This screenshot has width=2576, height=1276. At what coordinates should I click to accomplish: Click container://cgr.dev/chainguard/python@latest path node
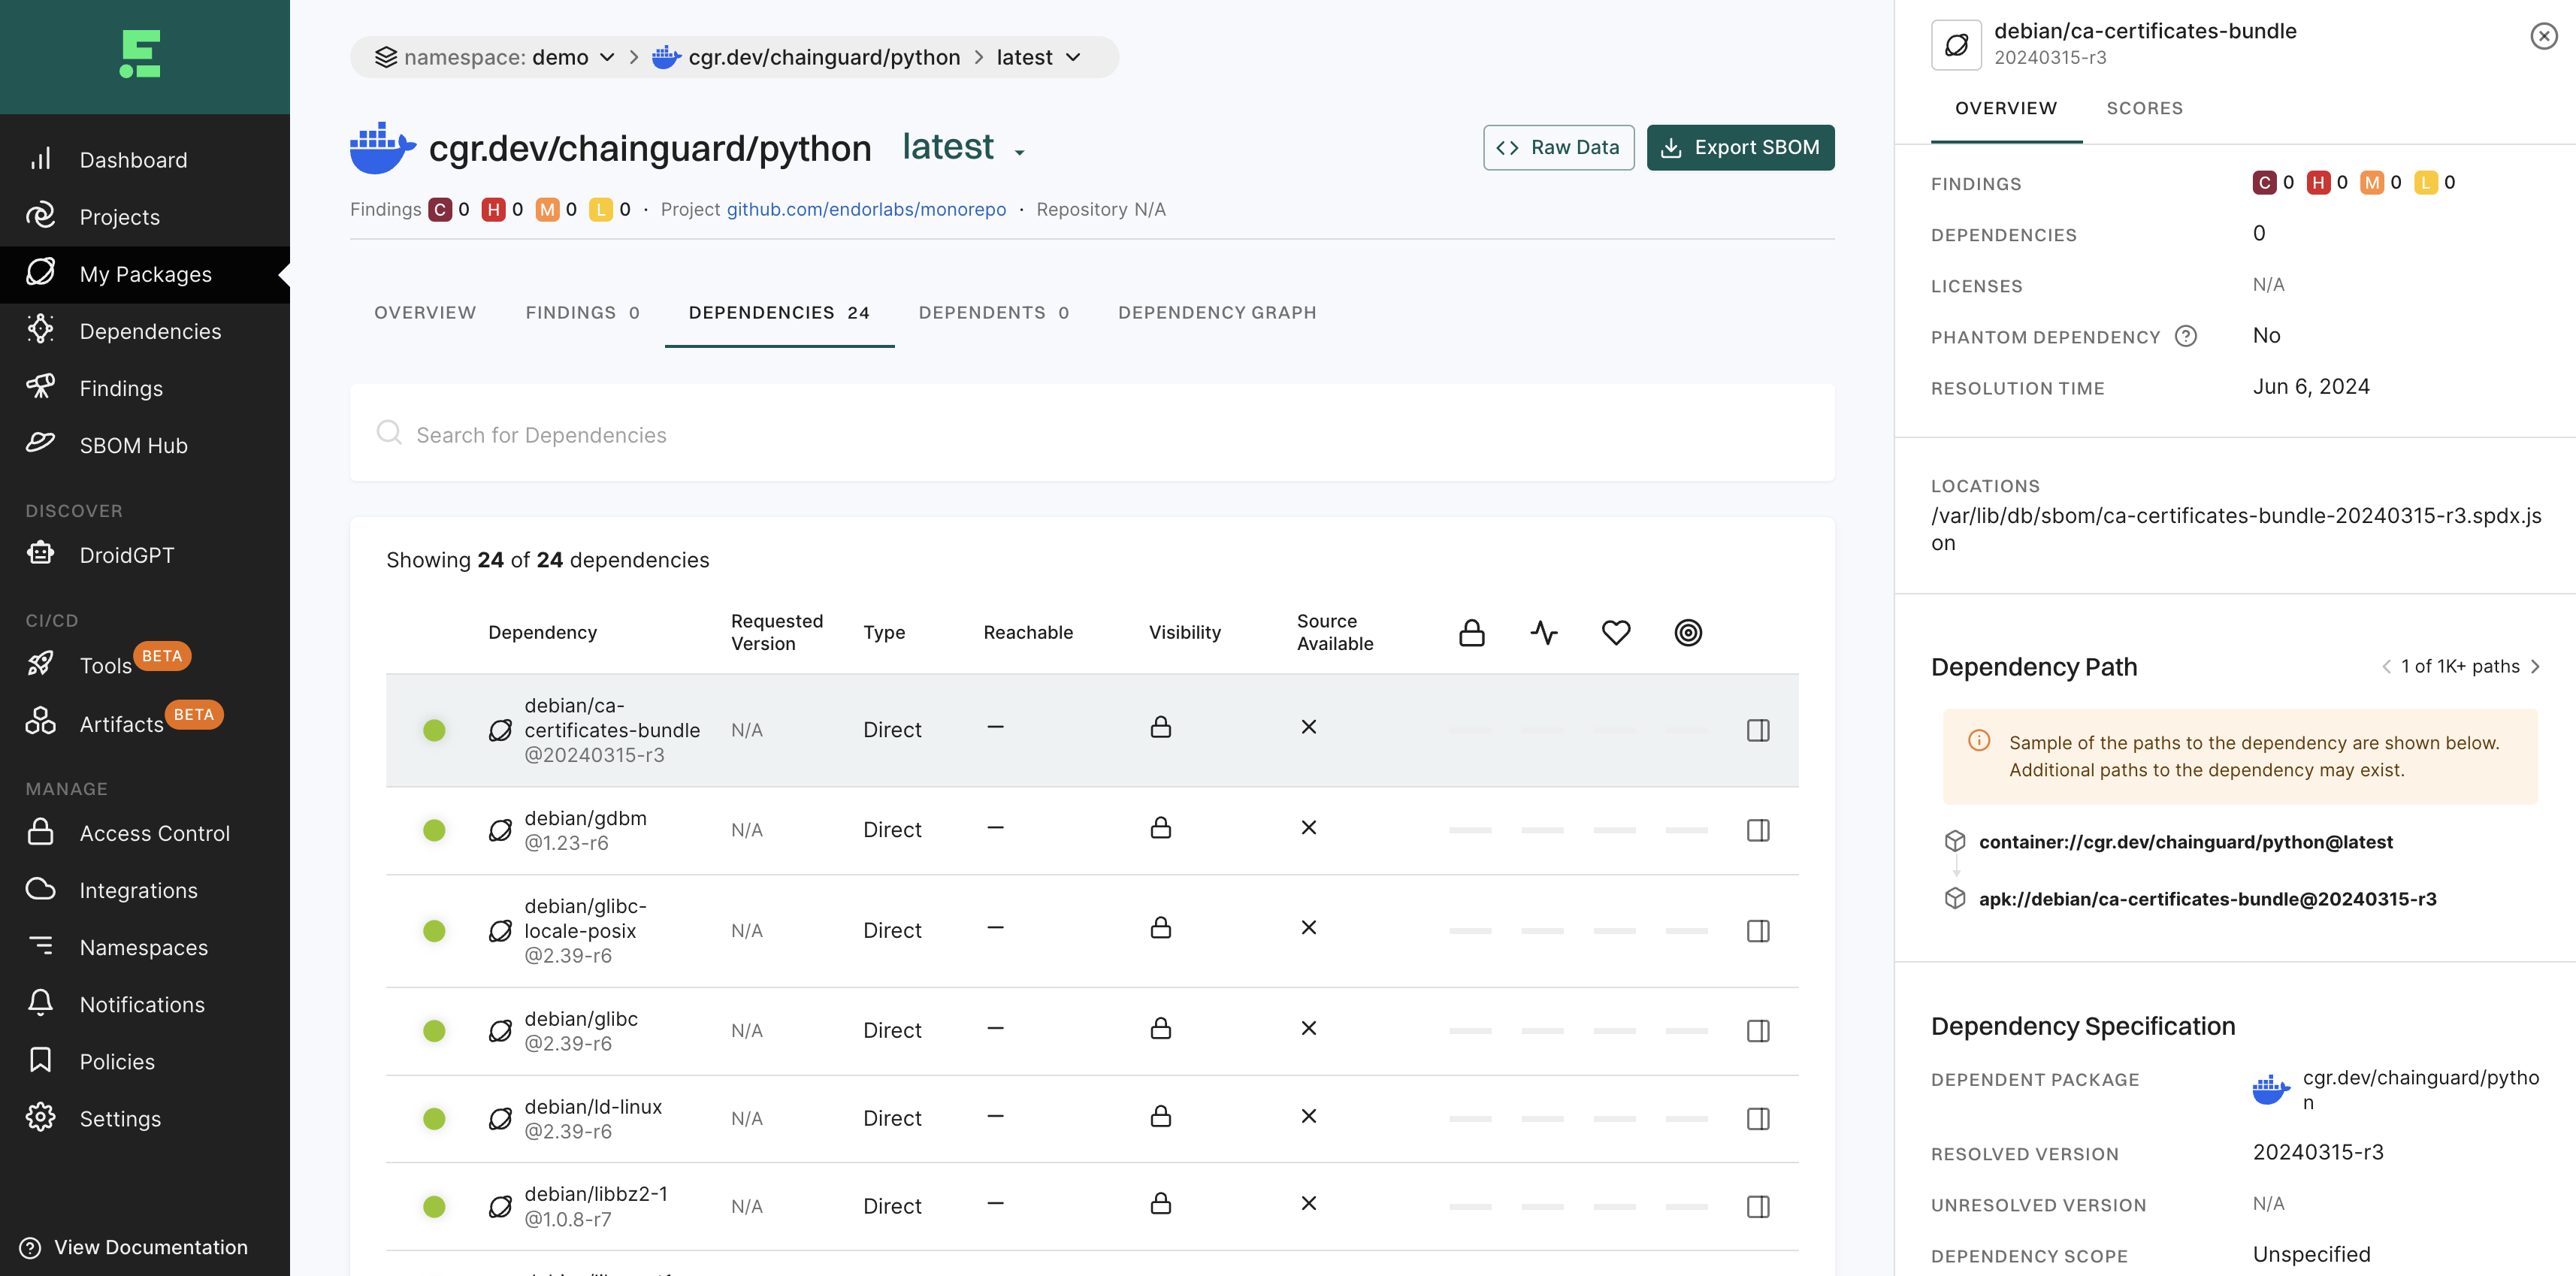pos(2185,842)
